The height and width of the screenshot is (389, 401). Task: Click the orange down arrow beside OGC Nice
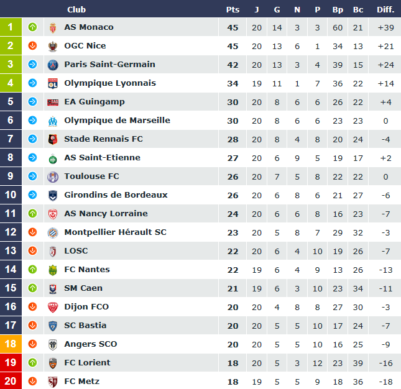pyautogui.click(x=32, y=45)
